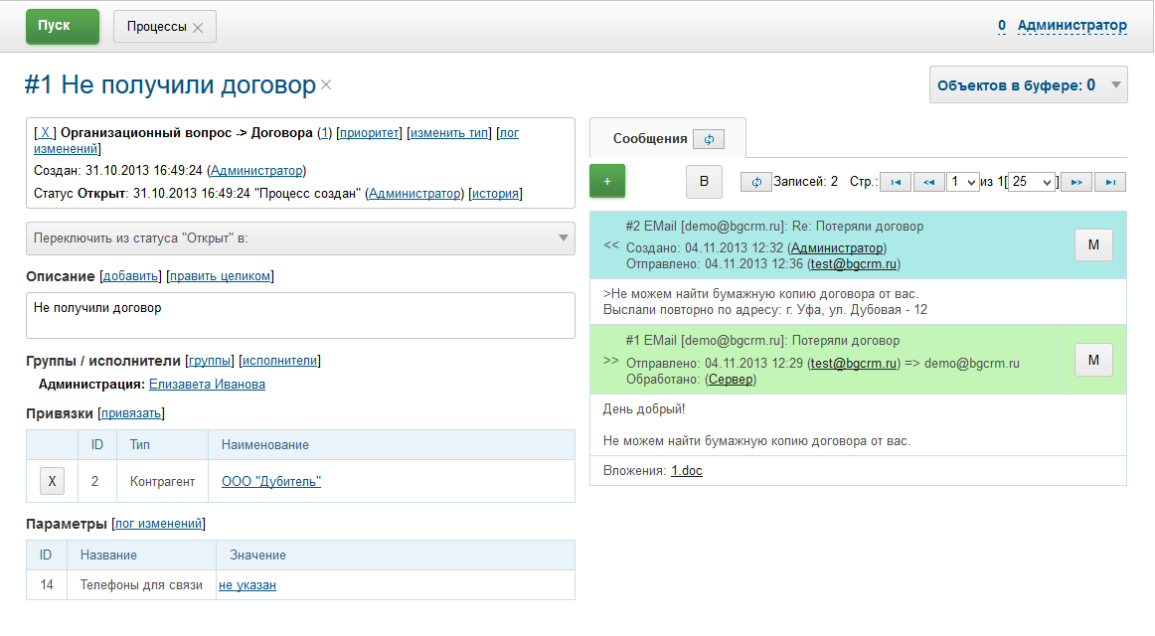Open the page size dropdown showing 25

1032,181
